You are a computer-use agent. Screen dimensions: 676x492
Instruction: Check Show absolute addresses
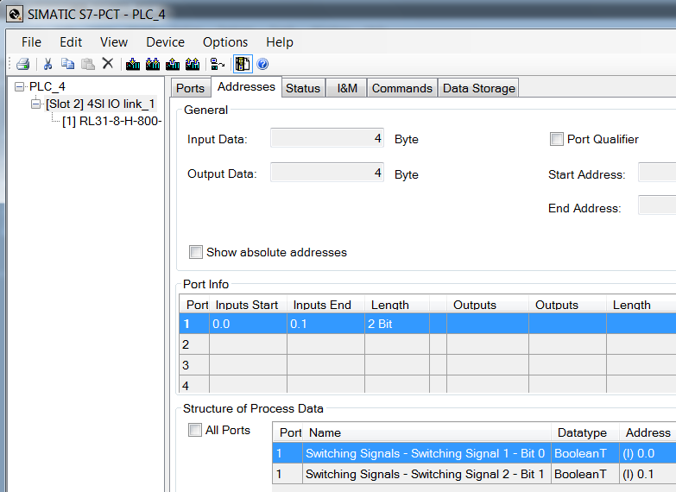(196, 252)
